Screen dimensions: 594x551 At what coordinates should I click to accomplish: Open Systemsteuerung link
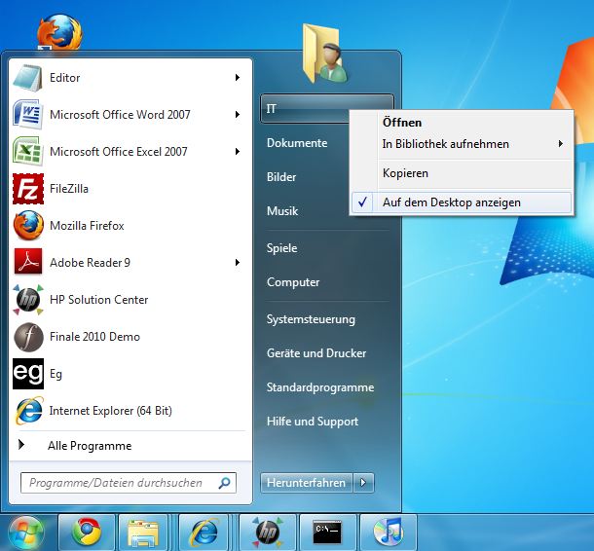(x=311, y=319)
